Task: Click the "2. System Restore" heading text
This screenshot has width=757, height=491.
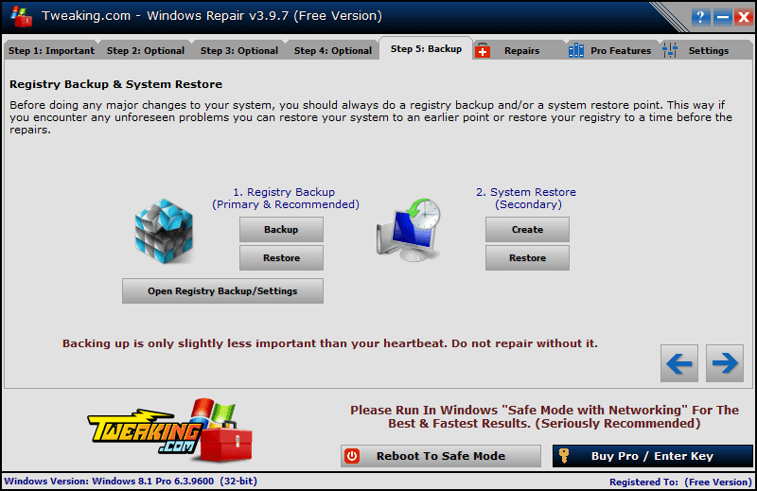Action: [526, 192]
